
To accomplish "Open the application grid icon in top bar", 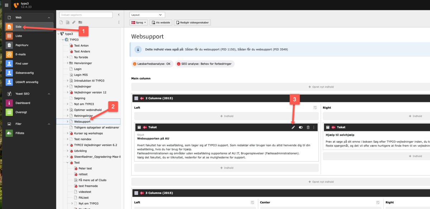I will click(6, 5).
